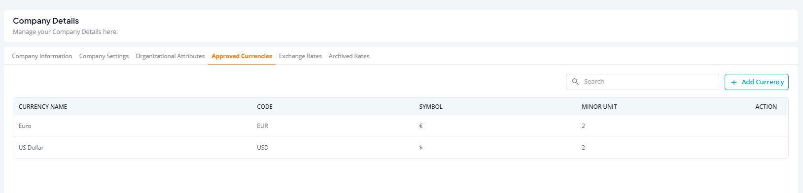Focus the currency Search field

642,82
